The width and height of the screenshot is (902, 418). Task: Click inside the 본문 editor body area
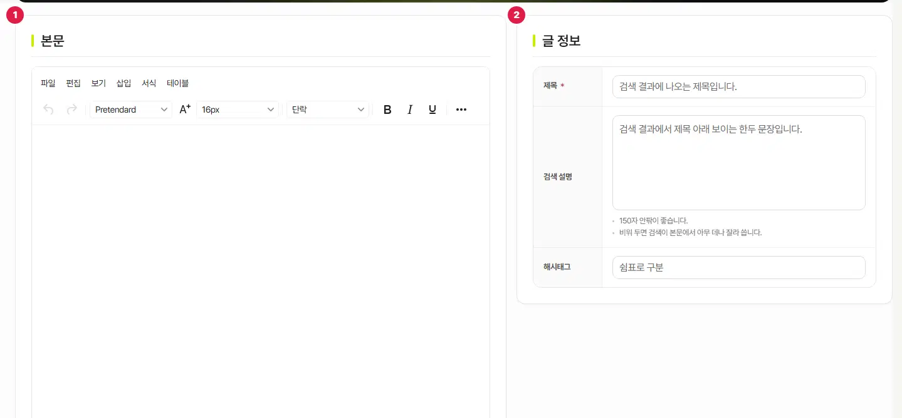261,271
